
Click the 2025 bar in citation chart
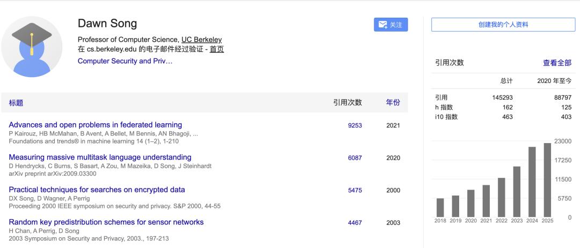tap(547, 180)
